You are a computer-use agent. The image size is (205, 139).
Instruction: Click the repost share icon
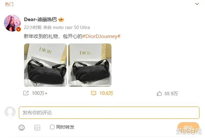click(26, 93)
